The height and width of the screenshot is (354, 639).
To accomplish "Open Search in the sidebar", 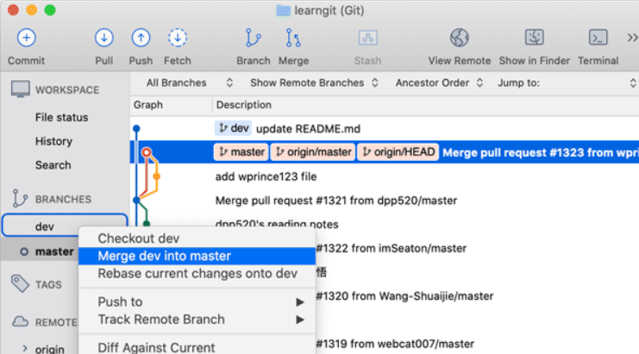I will [x=53, y=165].
